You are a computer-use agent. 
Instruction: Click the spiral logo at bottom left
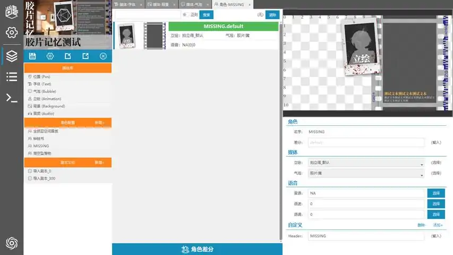12,243
